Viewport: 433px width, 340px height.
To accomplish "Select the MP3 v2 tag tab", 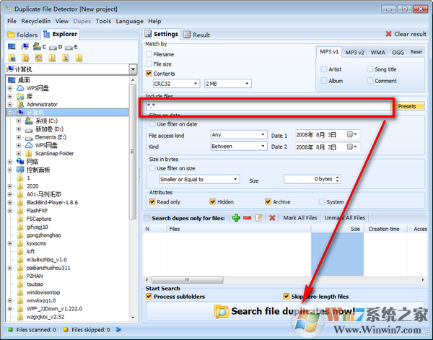I will click(354, 53).
